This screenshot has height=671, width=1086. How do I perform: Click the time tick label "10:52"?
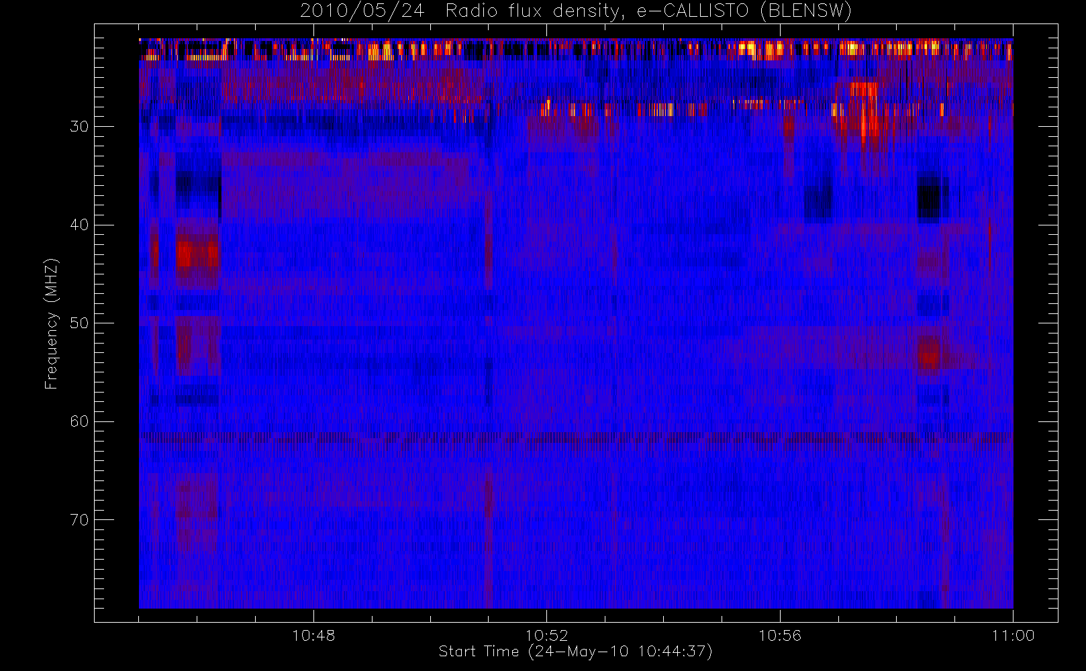[546, 635]
